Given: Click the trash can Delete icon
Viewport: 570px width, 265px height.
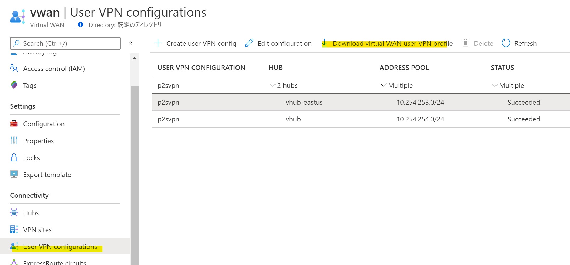Looking at the screenshot, I should click(x=465, y=43).
